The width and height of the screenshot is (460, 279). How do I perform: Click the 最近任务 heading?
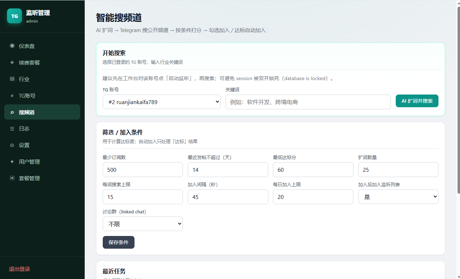[x=114, y=271]
